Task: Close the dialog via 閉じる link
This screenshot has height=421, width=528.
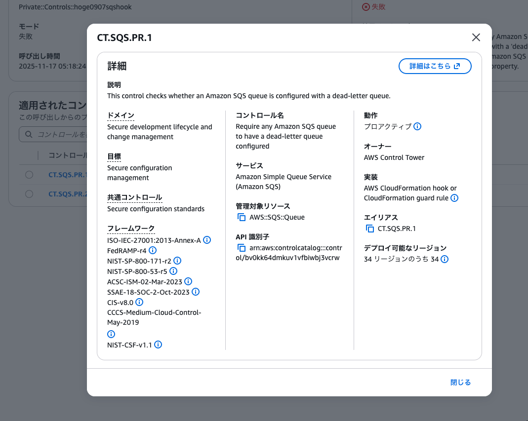Action: point(460,382)
